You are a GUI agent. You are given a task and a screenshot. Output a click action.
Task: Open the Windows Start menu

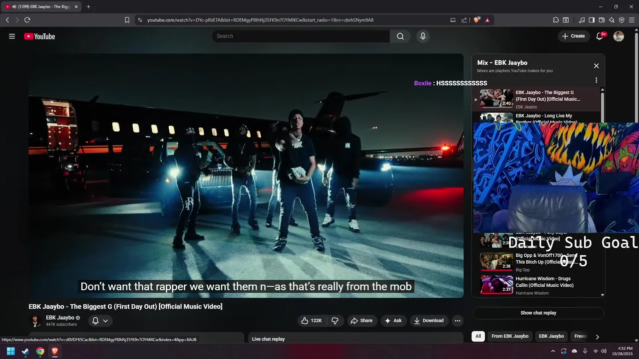[x=10, y=351]
